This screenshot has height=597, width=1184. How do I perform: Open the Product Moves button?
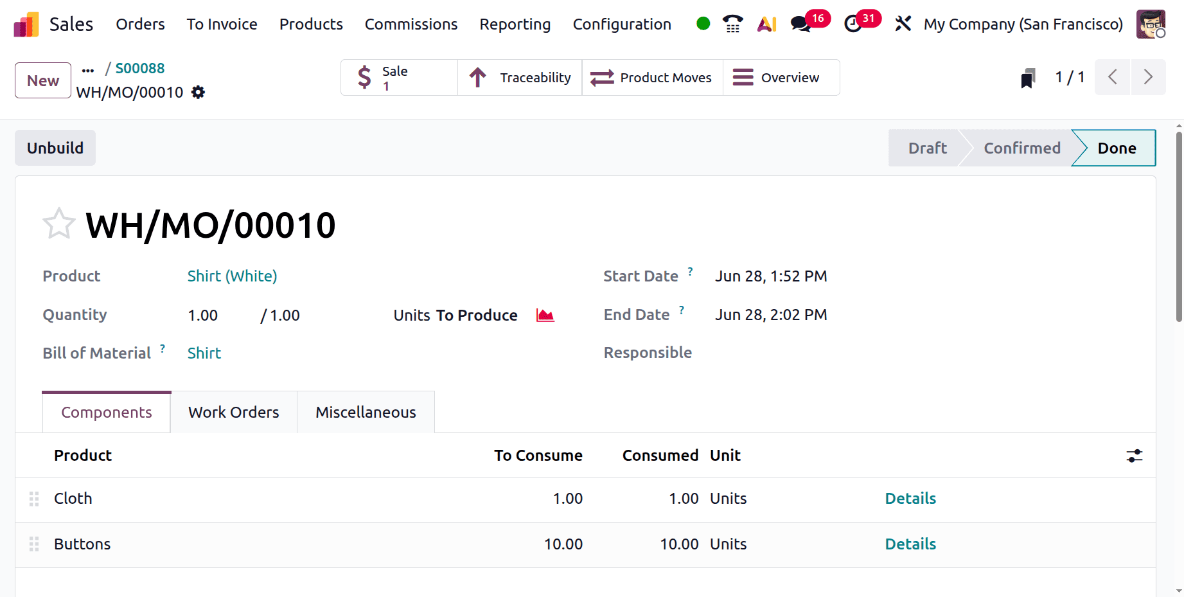click(x=652, y=78)
